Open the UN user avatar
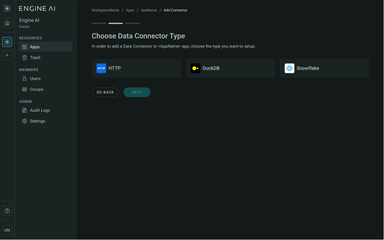The image size is (384, 240). 7,230
